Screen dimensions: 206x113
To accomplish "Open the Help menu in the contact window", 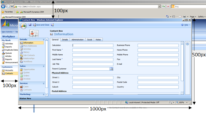I will [x=186, y=25].
